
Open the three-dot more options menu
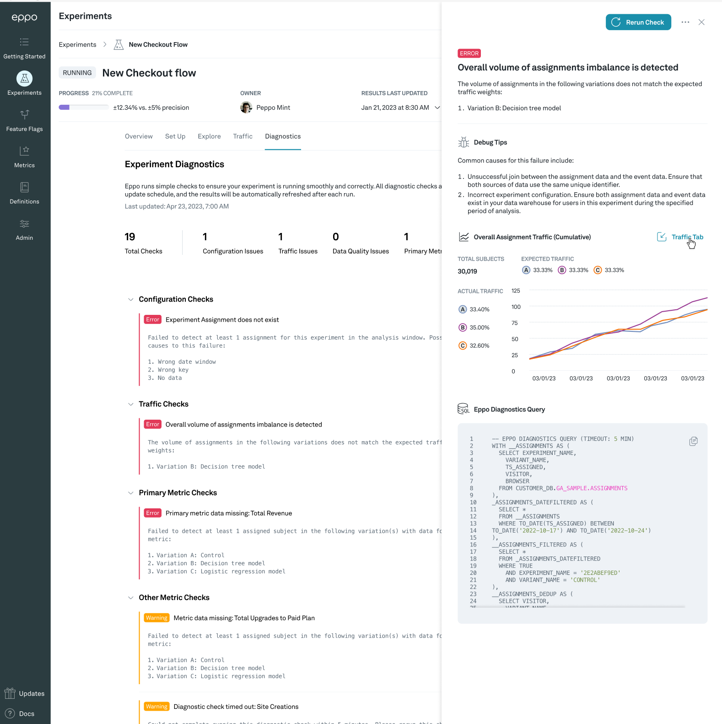pyautogui.click(x=685, y=22)
